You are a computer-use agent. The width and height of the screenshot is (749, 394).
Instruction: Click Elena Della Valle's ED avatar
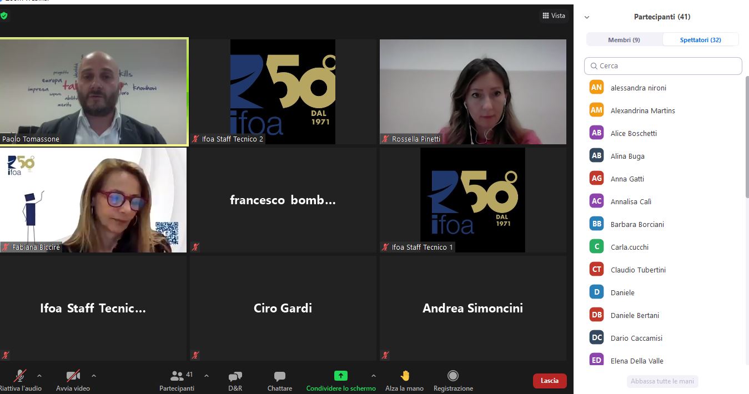click(596, 360)
